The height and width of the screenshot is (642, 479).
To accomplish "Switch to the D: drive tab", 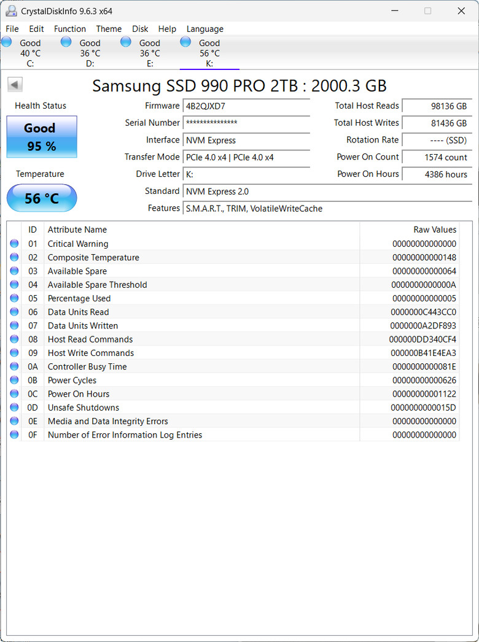I will coord(90,53).
